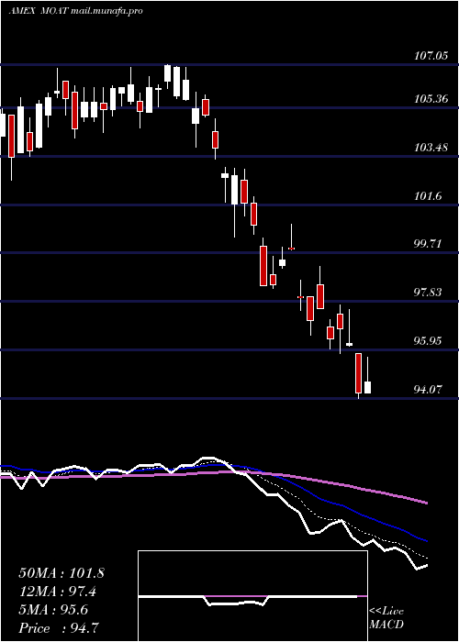This screenshot has height=642, width=459.
Task: Click the 12MA : 97.4 readout
Action: point(58,592)
